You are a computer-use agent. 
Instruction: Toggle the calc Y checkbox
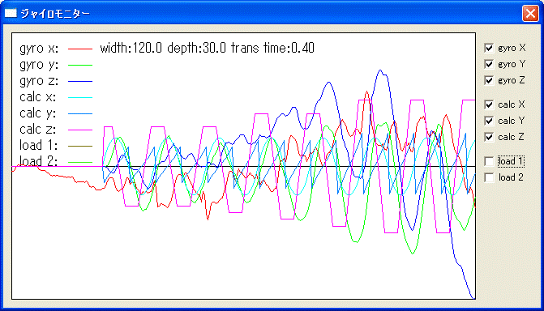point(489,121)
